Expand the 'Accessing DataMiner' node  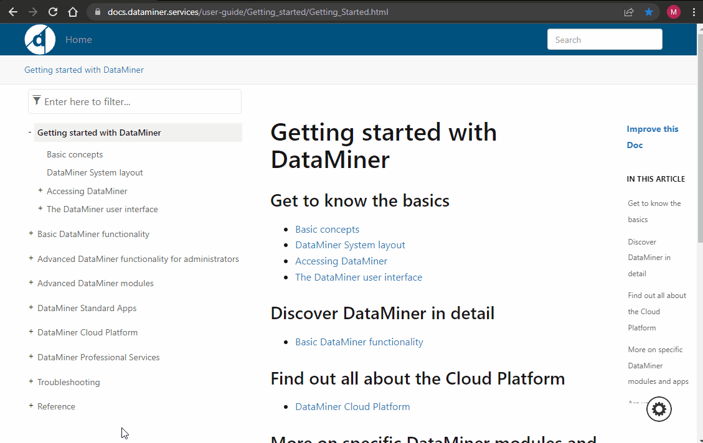[x=40, y=190]
